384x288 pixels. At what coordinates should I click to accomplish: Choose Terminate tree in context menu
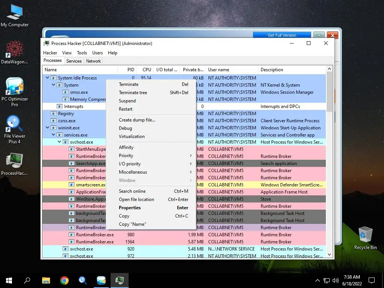click(x=151, y=93)
